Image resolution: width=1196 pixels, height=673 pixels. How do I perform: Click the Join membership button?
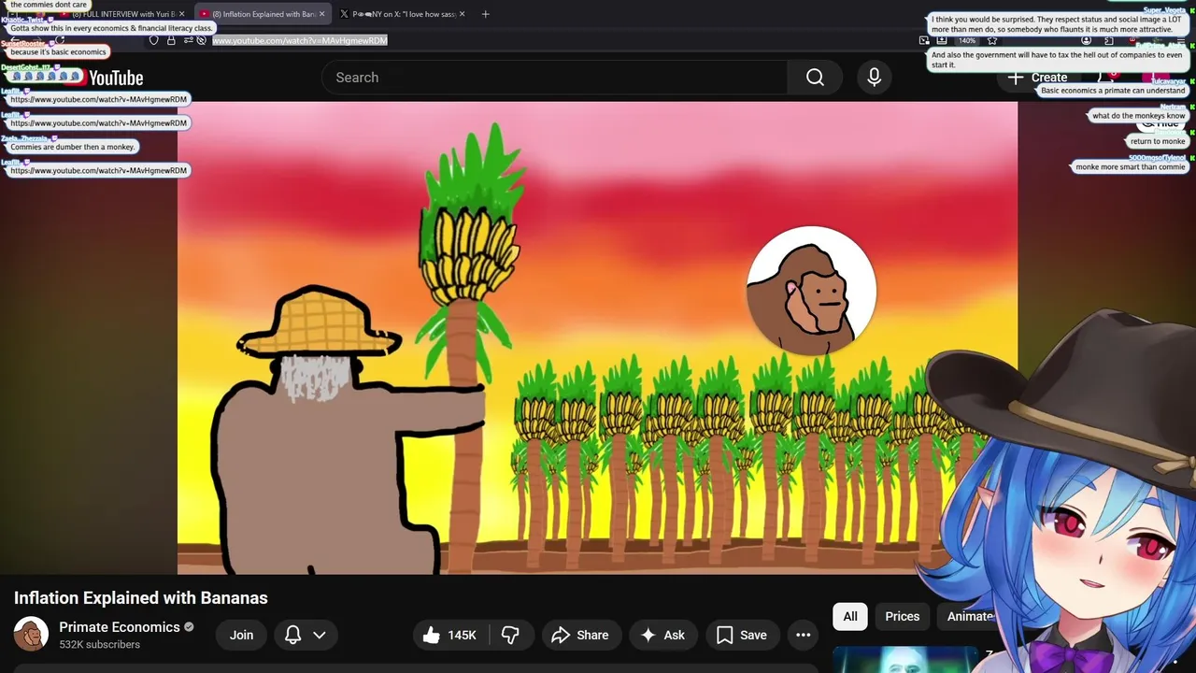242,635
